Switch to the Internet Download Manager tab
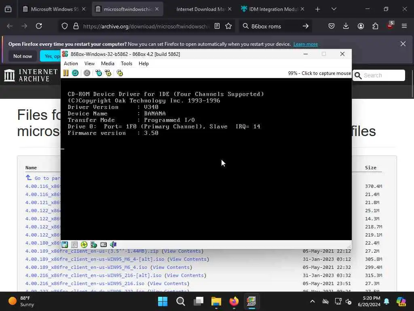414x311 pixels. (x=200, y=9)
